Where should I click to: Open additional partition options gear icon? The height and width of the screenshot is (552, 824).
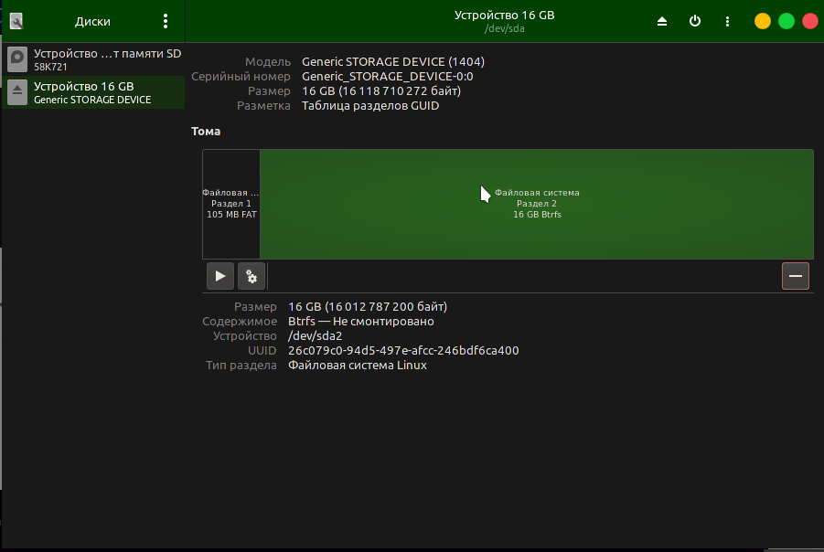[x=251, y=275]
